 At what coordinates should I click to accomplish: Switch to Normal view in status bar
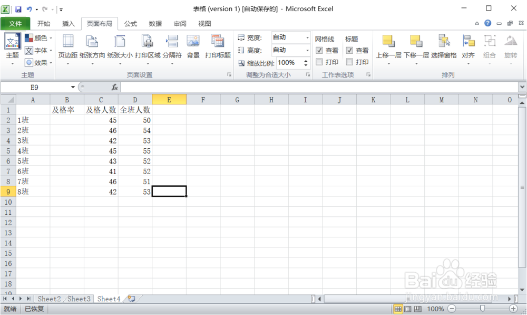click(x=398, y=309)
